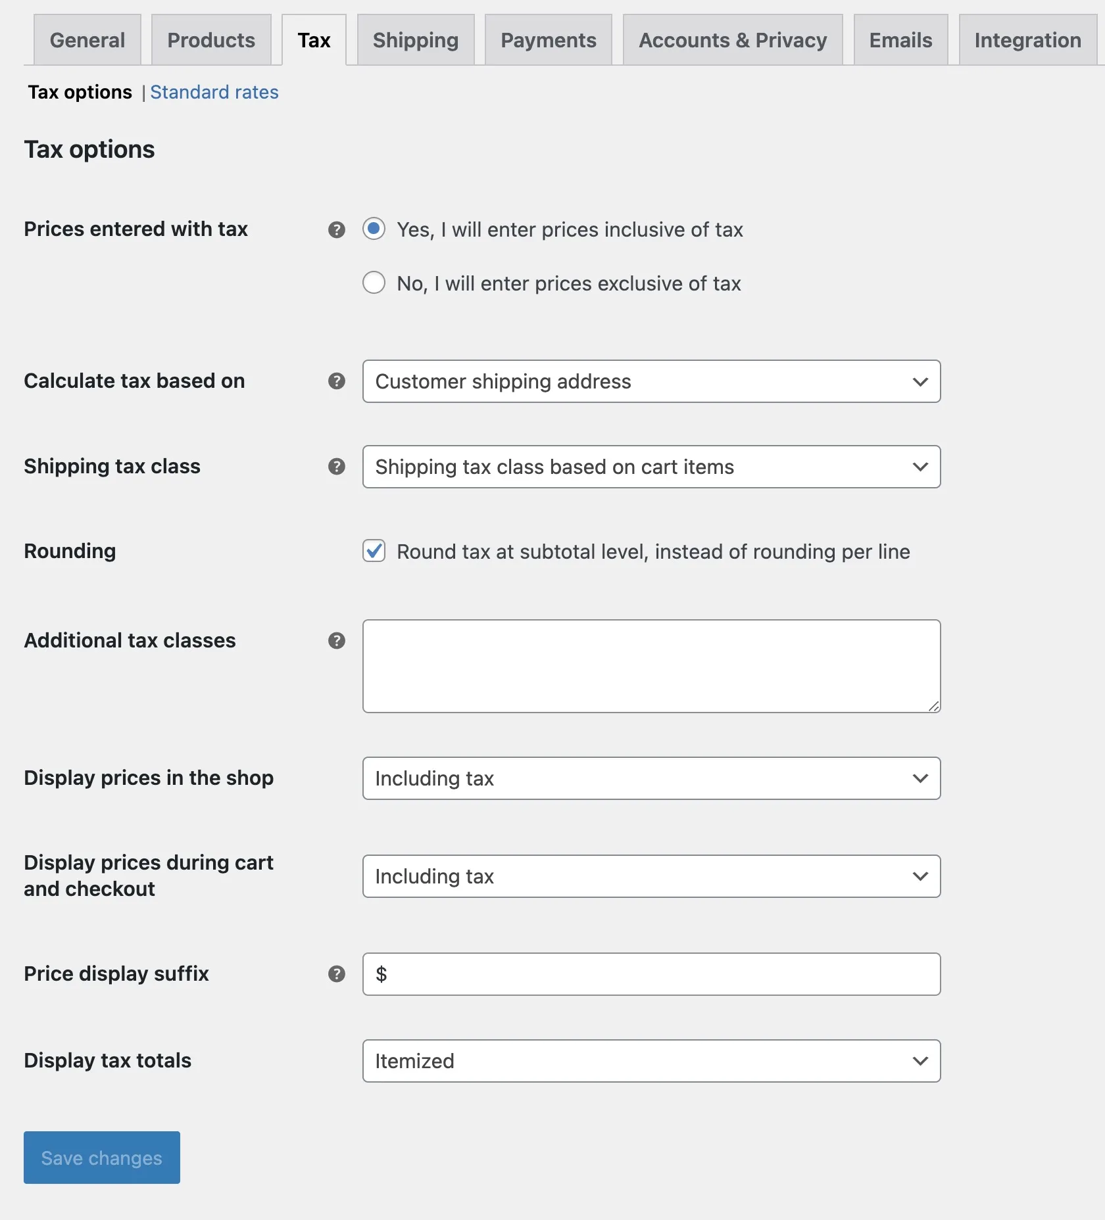This screenshot has width=1105, height=1220.
Task: Focus the Price display suffix field
Action: pos(651,974)
